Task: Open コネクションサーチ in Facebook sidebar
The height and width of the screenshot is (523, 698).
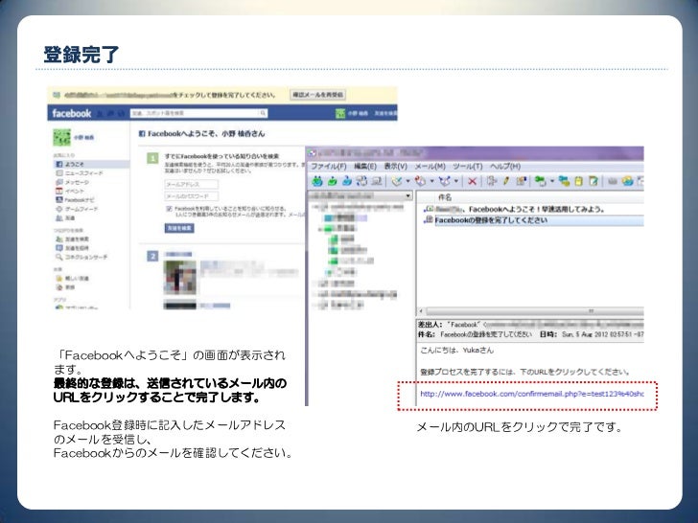Action: coord(81,257)
